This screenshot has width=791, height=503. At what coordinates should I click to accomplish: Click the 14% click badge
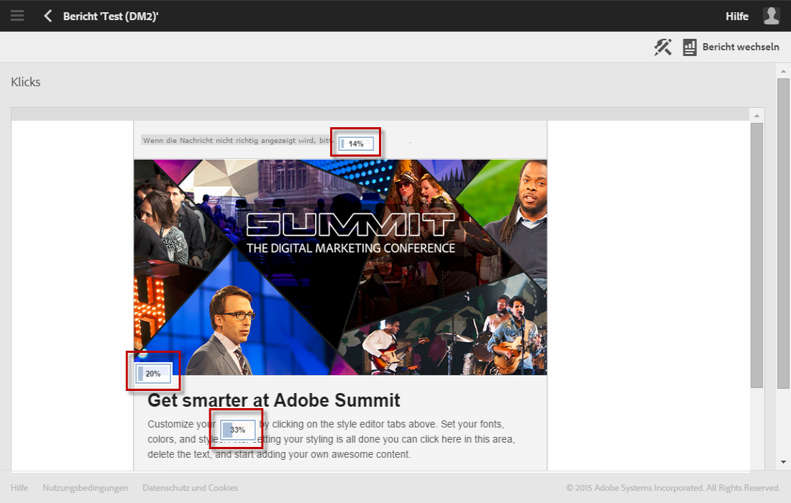[356, 144]
